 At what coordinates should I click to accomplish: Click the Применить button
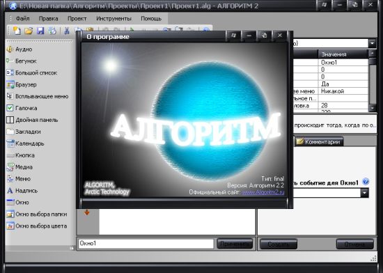tap(235, 244)
